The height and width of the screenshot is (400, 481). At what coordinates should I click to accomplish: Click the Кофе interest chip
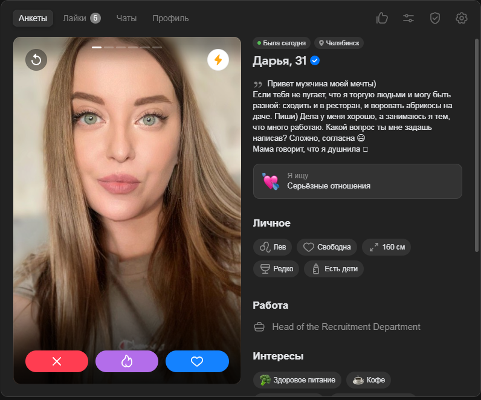369,380
